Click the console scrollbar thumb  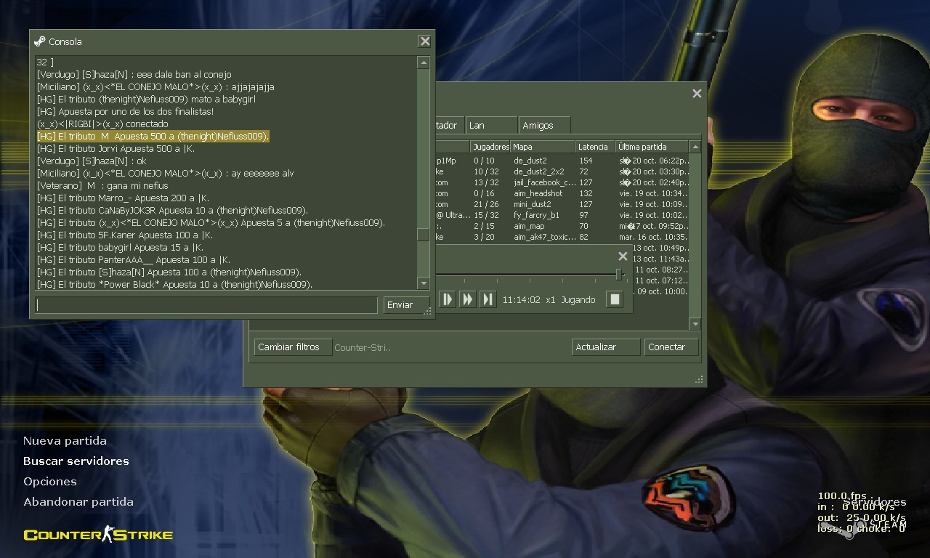[x=423, y=235]
